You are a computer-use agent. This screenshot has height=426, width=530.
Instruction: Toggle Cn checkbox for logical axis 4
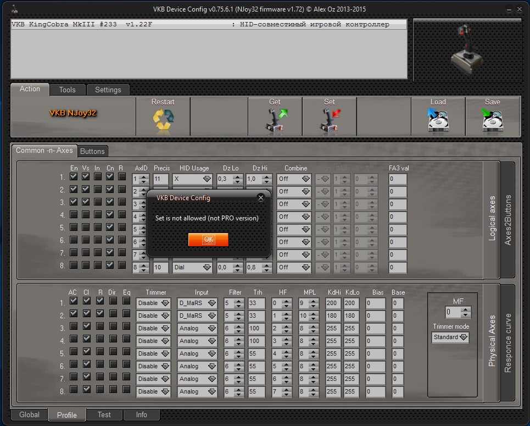click(110, 214)
